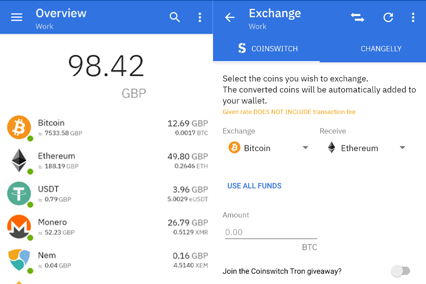
Task: Refresh the exchange rates
Action: click(388, 17)
